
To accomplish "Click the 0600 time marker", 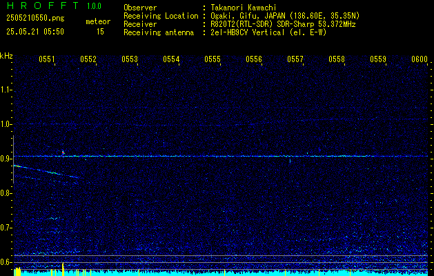I will [420, 59].
